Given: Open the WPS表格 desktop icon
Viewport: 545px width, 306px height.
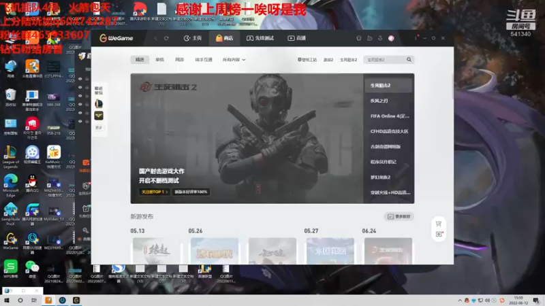Looking at the screenshot, I should coord(10,269).
